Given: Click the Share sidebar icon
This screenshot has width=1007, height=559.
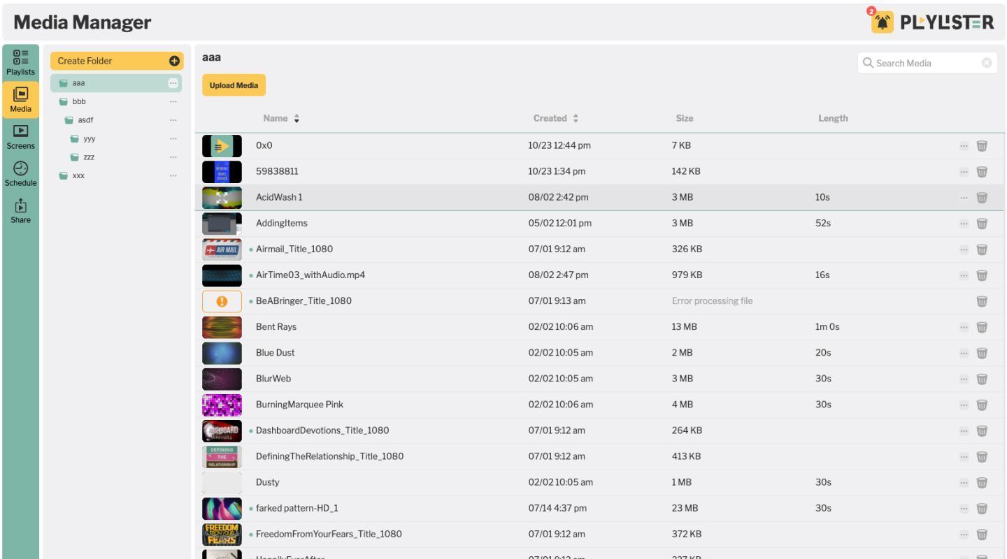Looking at the screenshot, I should [x=20, y=210].
